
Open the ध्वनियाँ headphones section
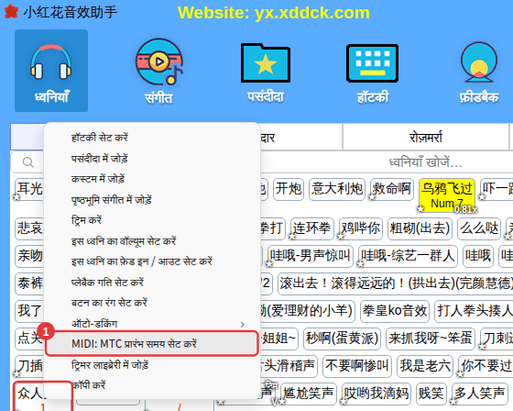pyautogui.click(x=51, y=71)
